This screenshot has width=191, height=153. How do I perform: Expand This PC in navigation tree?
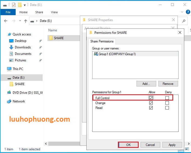(9, 69)
